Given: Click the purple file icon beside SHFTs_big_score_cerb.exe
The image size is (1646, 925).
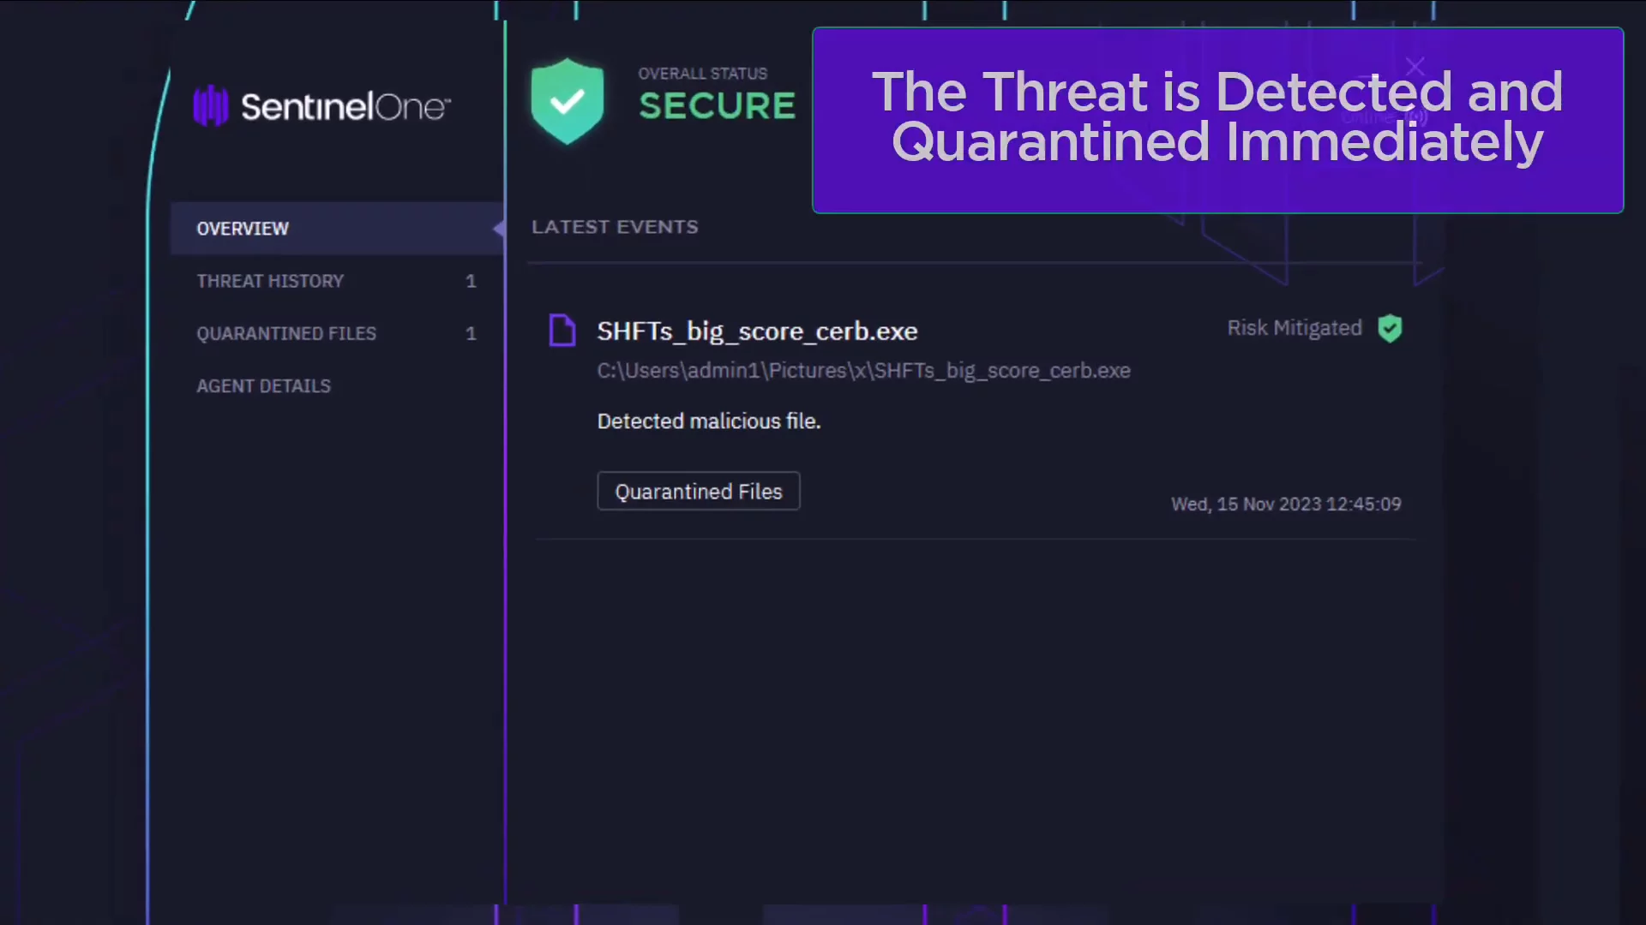Looking at the screenshot, I should (x=562, y=331).
